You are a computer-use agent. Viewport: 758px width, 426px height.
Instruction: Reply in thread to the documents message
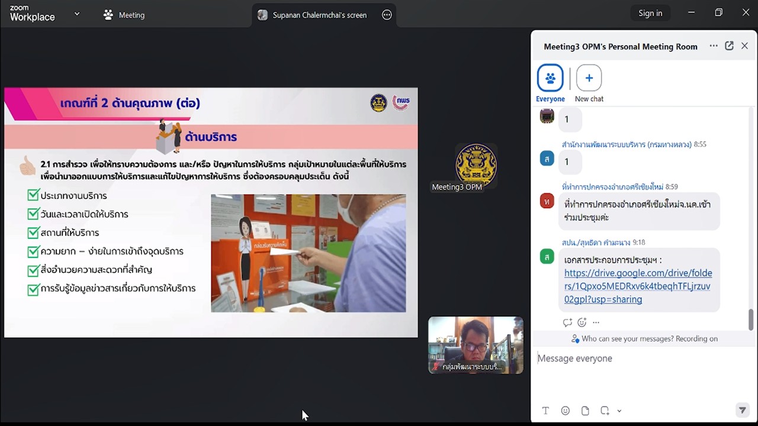pyautogui.click(x=567, y=322)
